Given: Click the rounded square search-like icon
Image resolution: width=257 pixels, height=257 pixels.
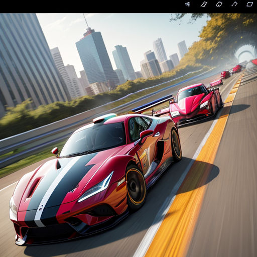Looking at the screenshot, I should click(219, 4).
